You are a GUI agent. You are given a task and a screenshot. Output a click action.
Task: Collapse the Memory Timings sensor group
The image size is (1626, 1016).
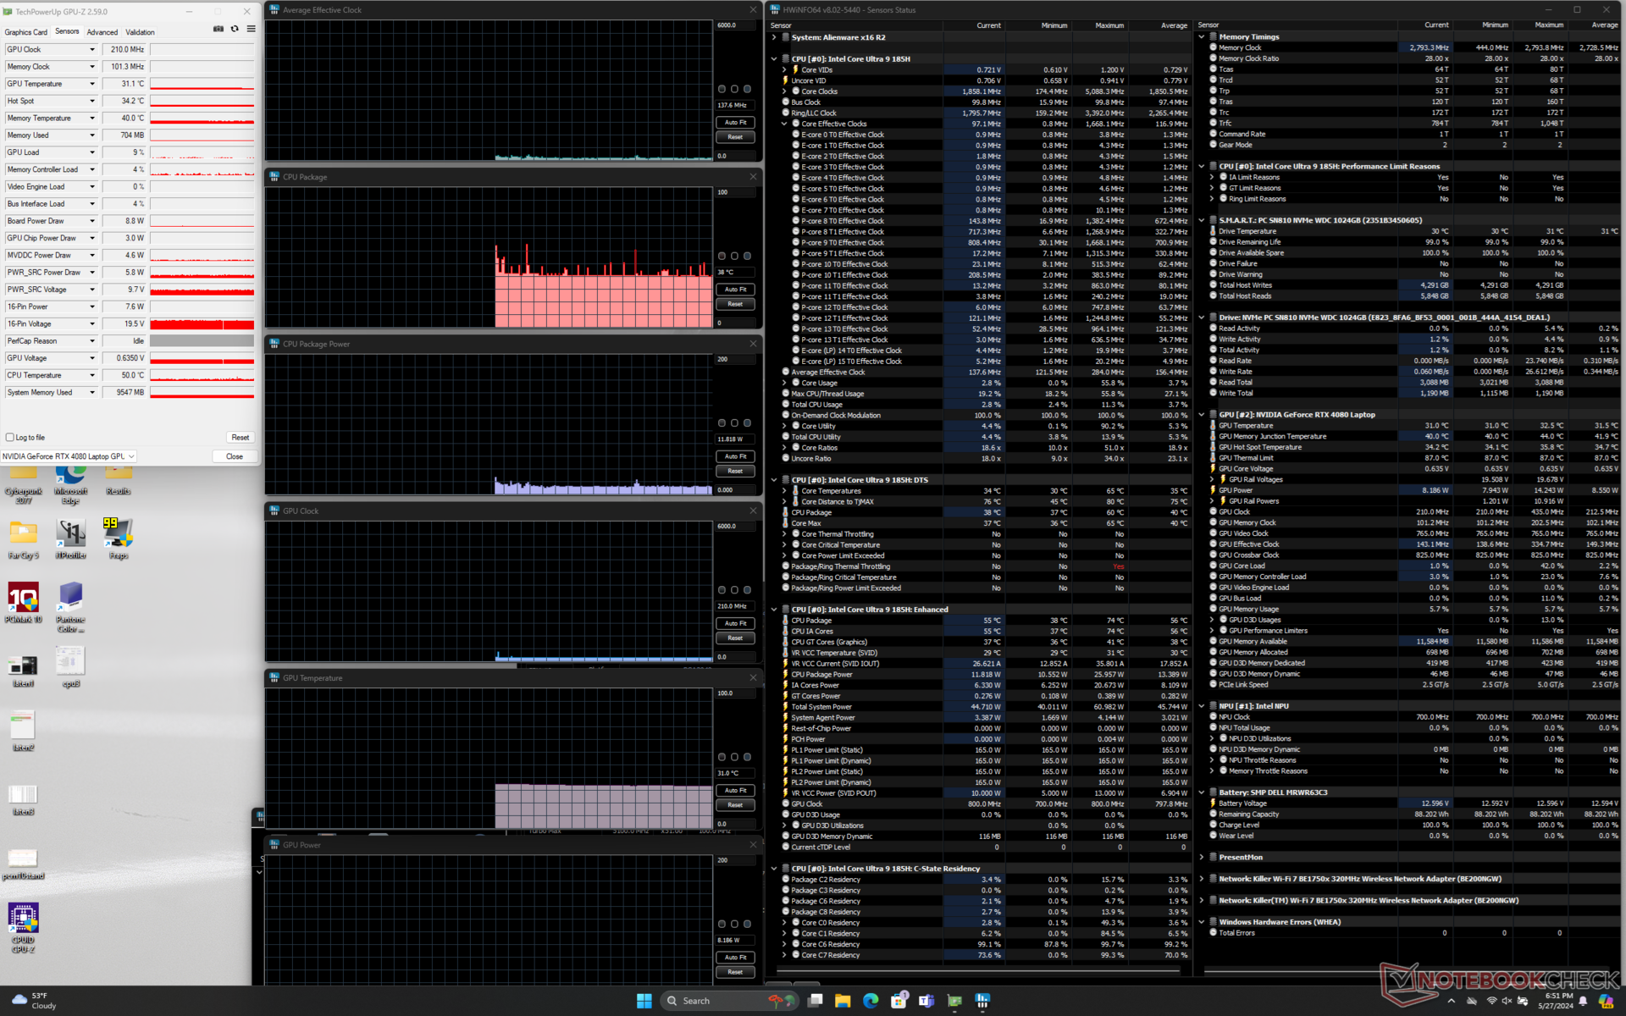point(1201,37)
